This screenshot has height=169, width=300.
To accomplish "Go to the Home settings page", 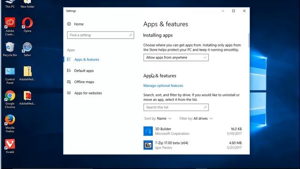I will tap(79, 24).
